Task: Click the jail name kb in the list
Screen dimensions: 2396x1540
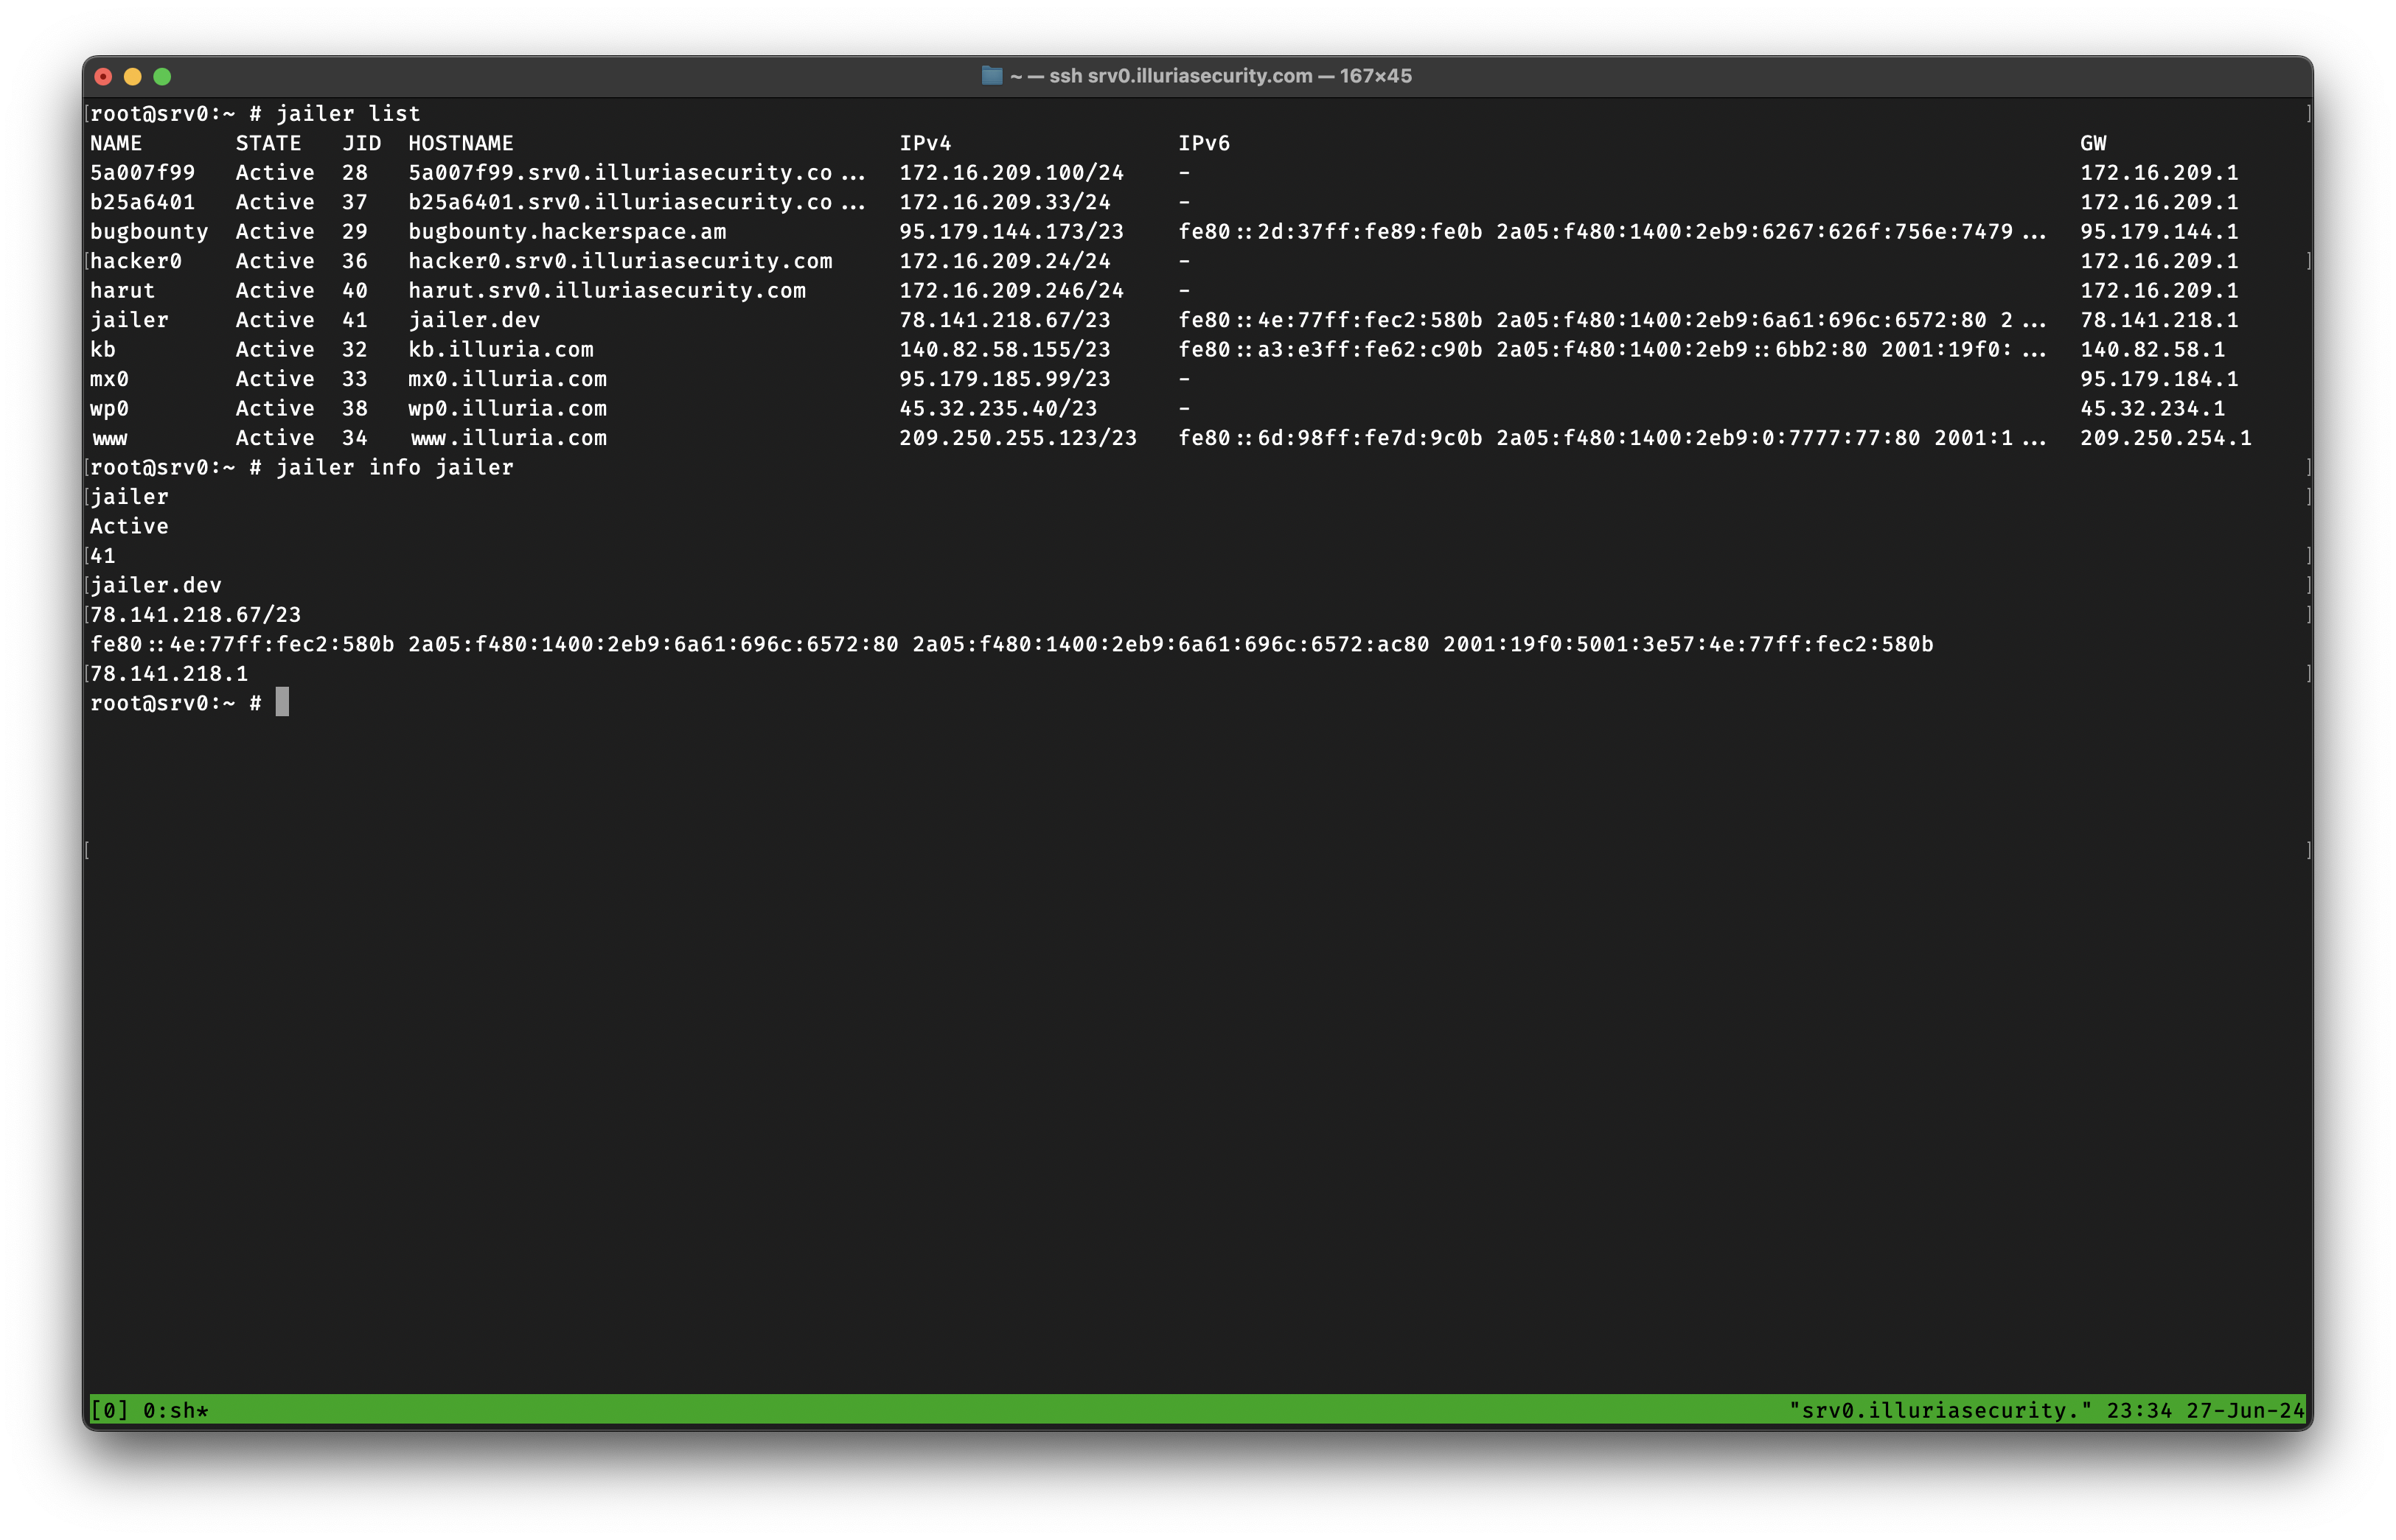Action: point(103,350)
